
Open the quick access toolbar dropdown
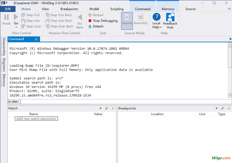click(x=6, y=3)
